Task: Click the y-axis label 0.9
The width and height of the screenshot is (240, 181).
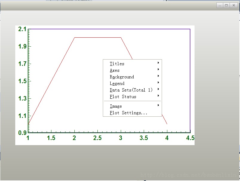Action: [22, 133]
